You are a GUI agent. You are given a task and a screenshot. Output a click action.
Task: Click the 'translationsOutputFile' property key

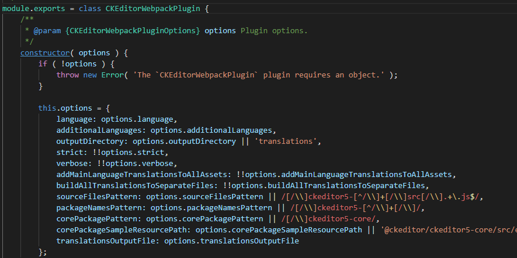pos(106,241)
